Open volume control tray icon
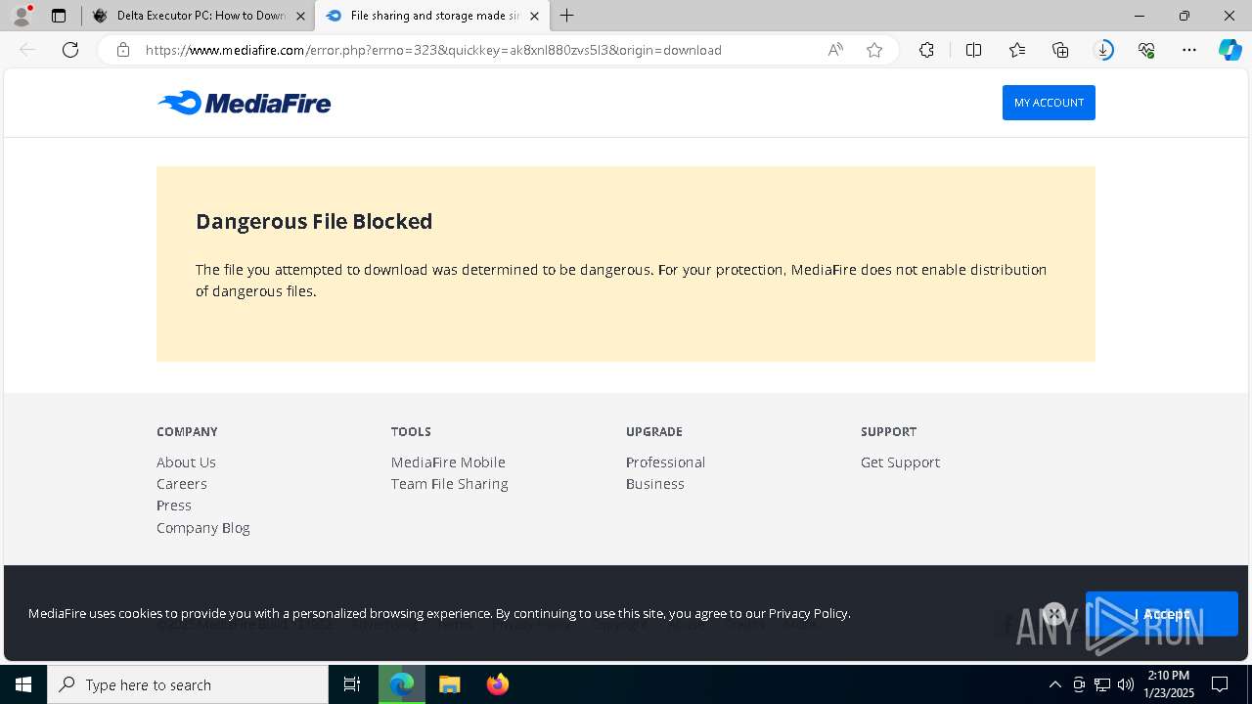Viewport: 1252px width, 704px height. (x=1126, y=684)
